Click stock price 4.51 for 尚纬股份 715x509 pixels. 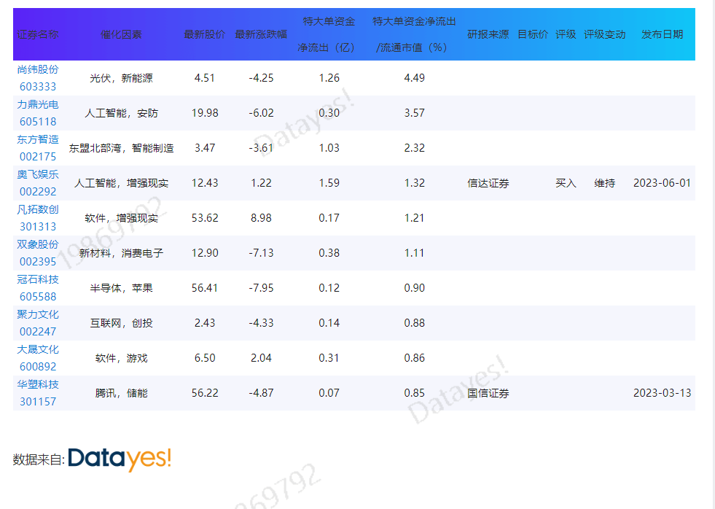tap(205, 78)
